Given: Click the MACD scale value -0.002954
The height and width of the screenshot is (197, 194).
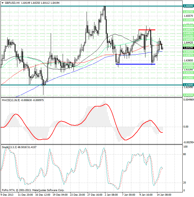Looking at the screenshot, I should coord(189,142).
